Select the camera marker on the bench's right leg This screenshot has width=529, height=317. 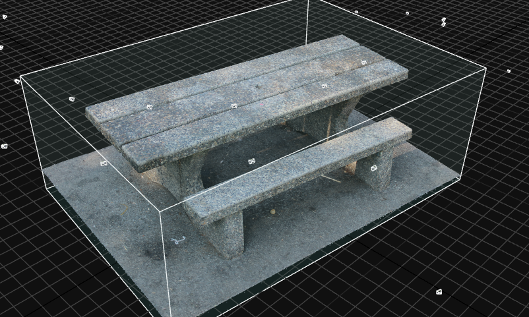[374, 168]
